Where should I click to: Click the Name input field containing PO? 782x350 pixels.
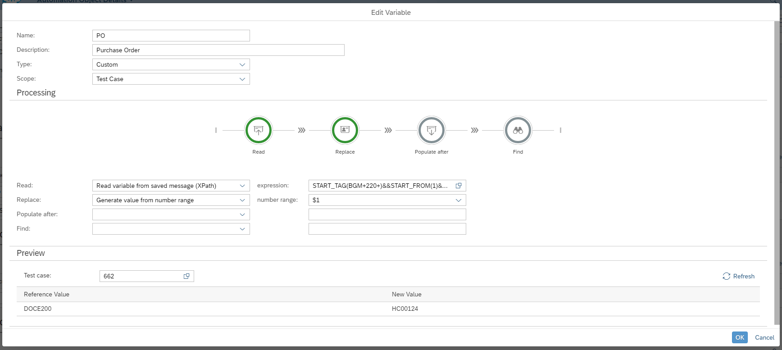pos(171,36)
